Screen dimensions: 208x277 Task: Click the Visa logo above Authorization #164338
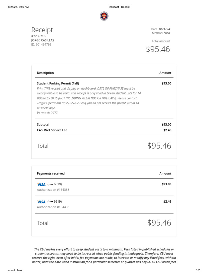click(x=41, y=184)
